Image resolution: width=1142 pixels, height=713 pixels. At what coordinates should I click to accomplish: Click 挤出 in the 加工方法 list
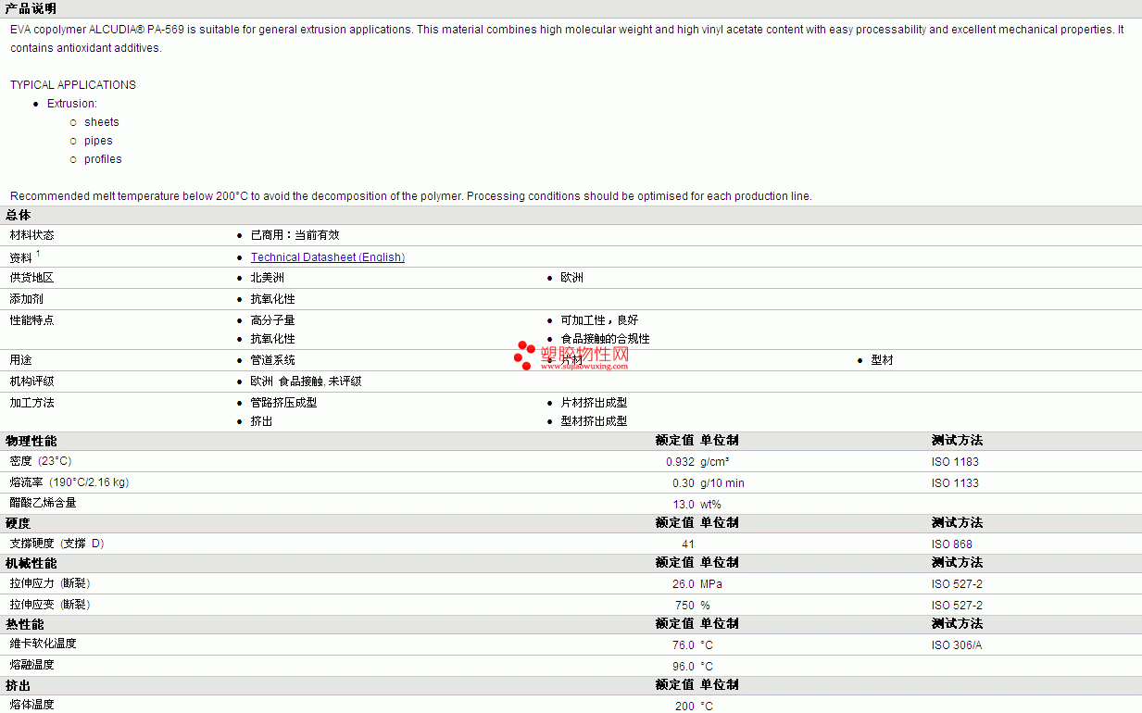click(262, 421)
